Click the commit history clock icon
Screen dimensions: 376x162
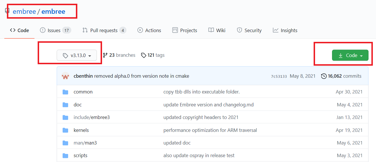[324, 76]
